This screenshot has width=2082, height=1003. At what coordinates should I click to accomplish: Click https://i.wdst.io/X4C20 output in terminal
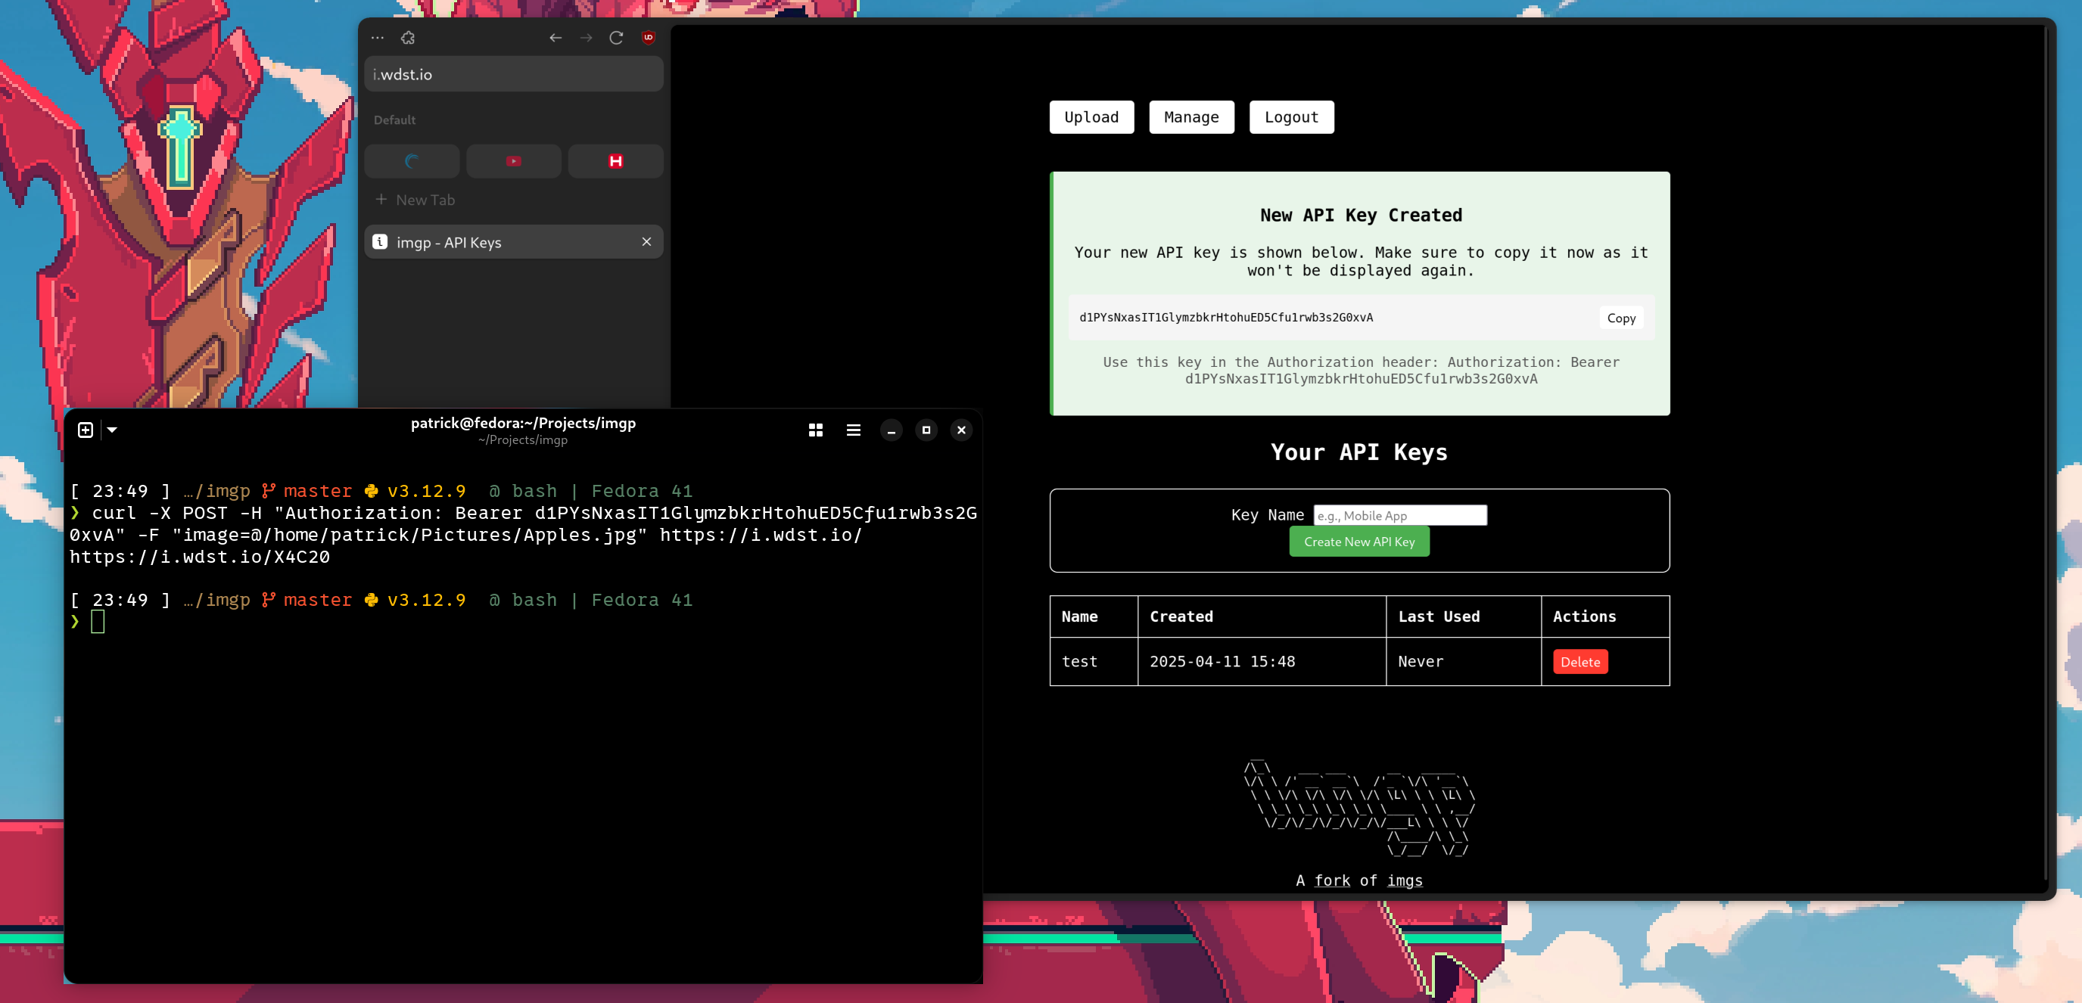pos(200,557)
